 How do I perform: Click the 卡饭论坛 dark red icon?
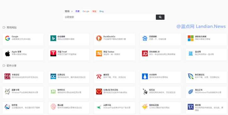8,76
